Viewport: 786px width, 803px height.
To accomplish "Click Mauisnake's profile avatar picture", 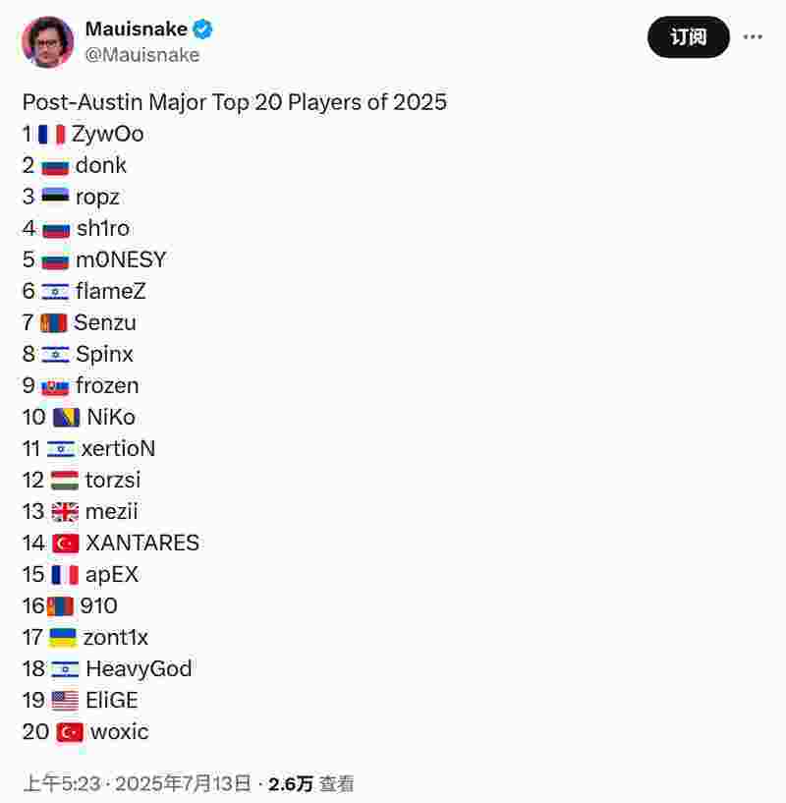I will [47, 42].
